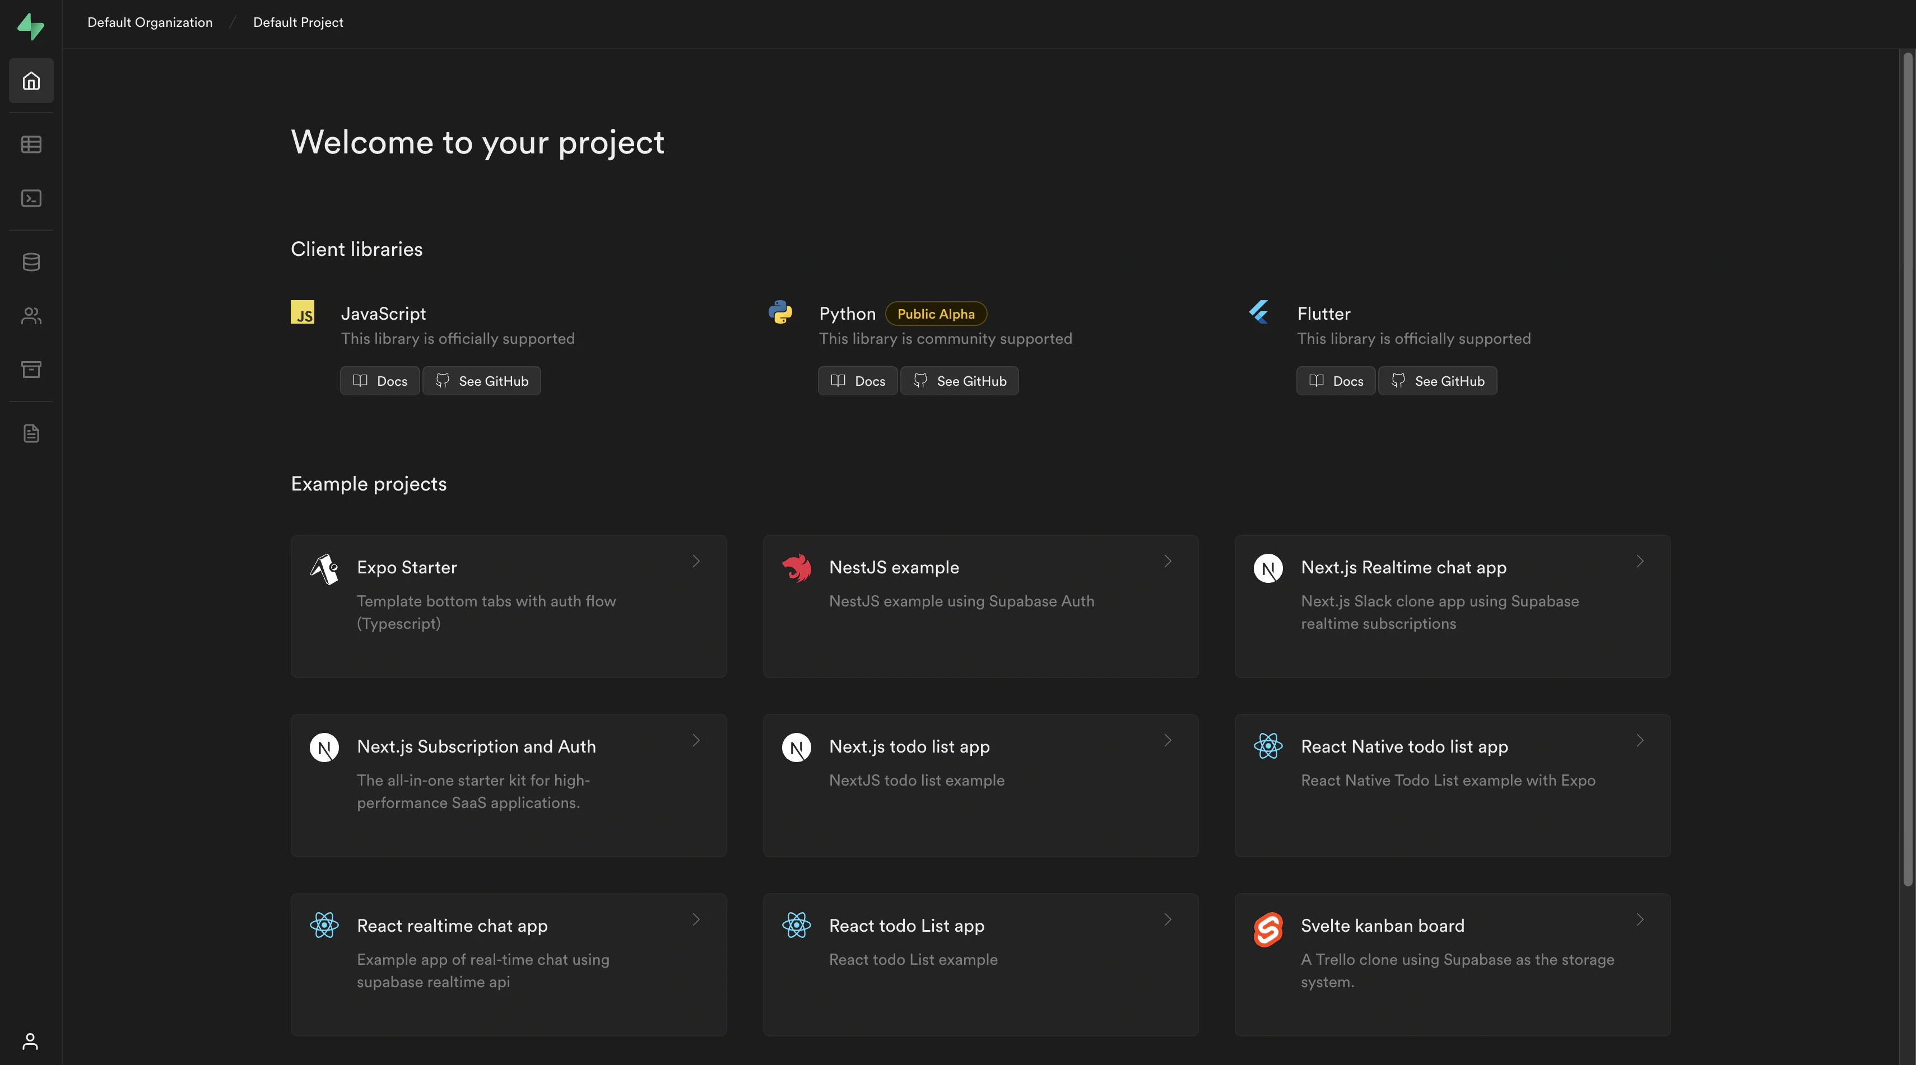Click the page vertical scrollbar
This screenshot has width=1916, height=1065.
[1908, 468]
